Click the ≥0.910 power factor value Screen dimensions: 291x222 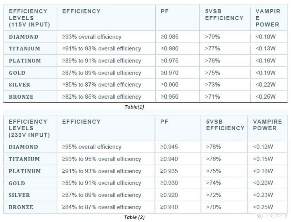pos(169,207)
